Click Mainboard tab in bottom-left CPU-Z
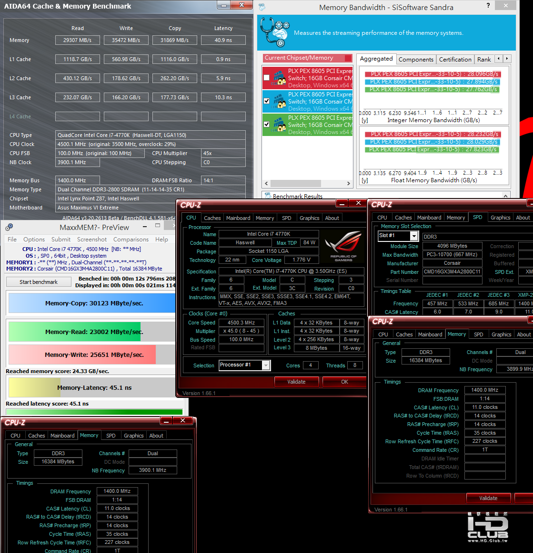Viewport: 533px width, 553px height. tap(62, 436)
